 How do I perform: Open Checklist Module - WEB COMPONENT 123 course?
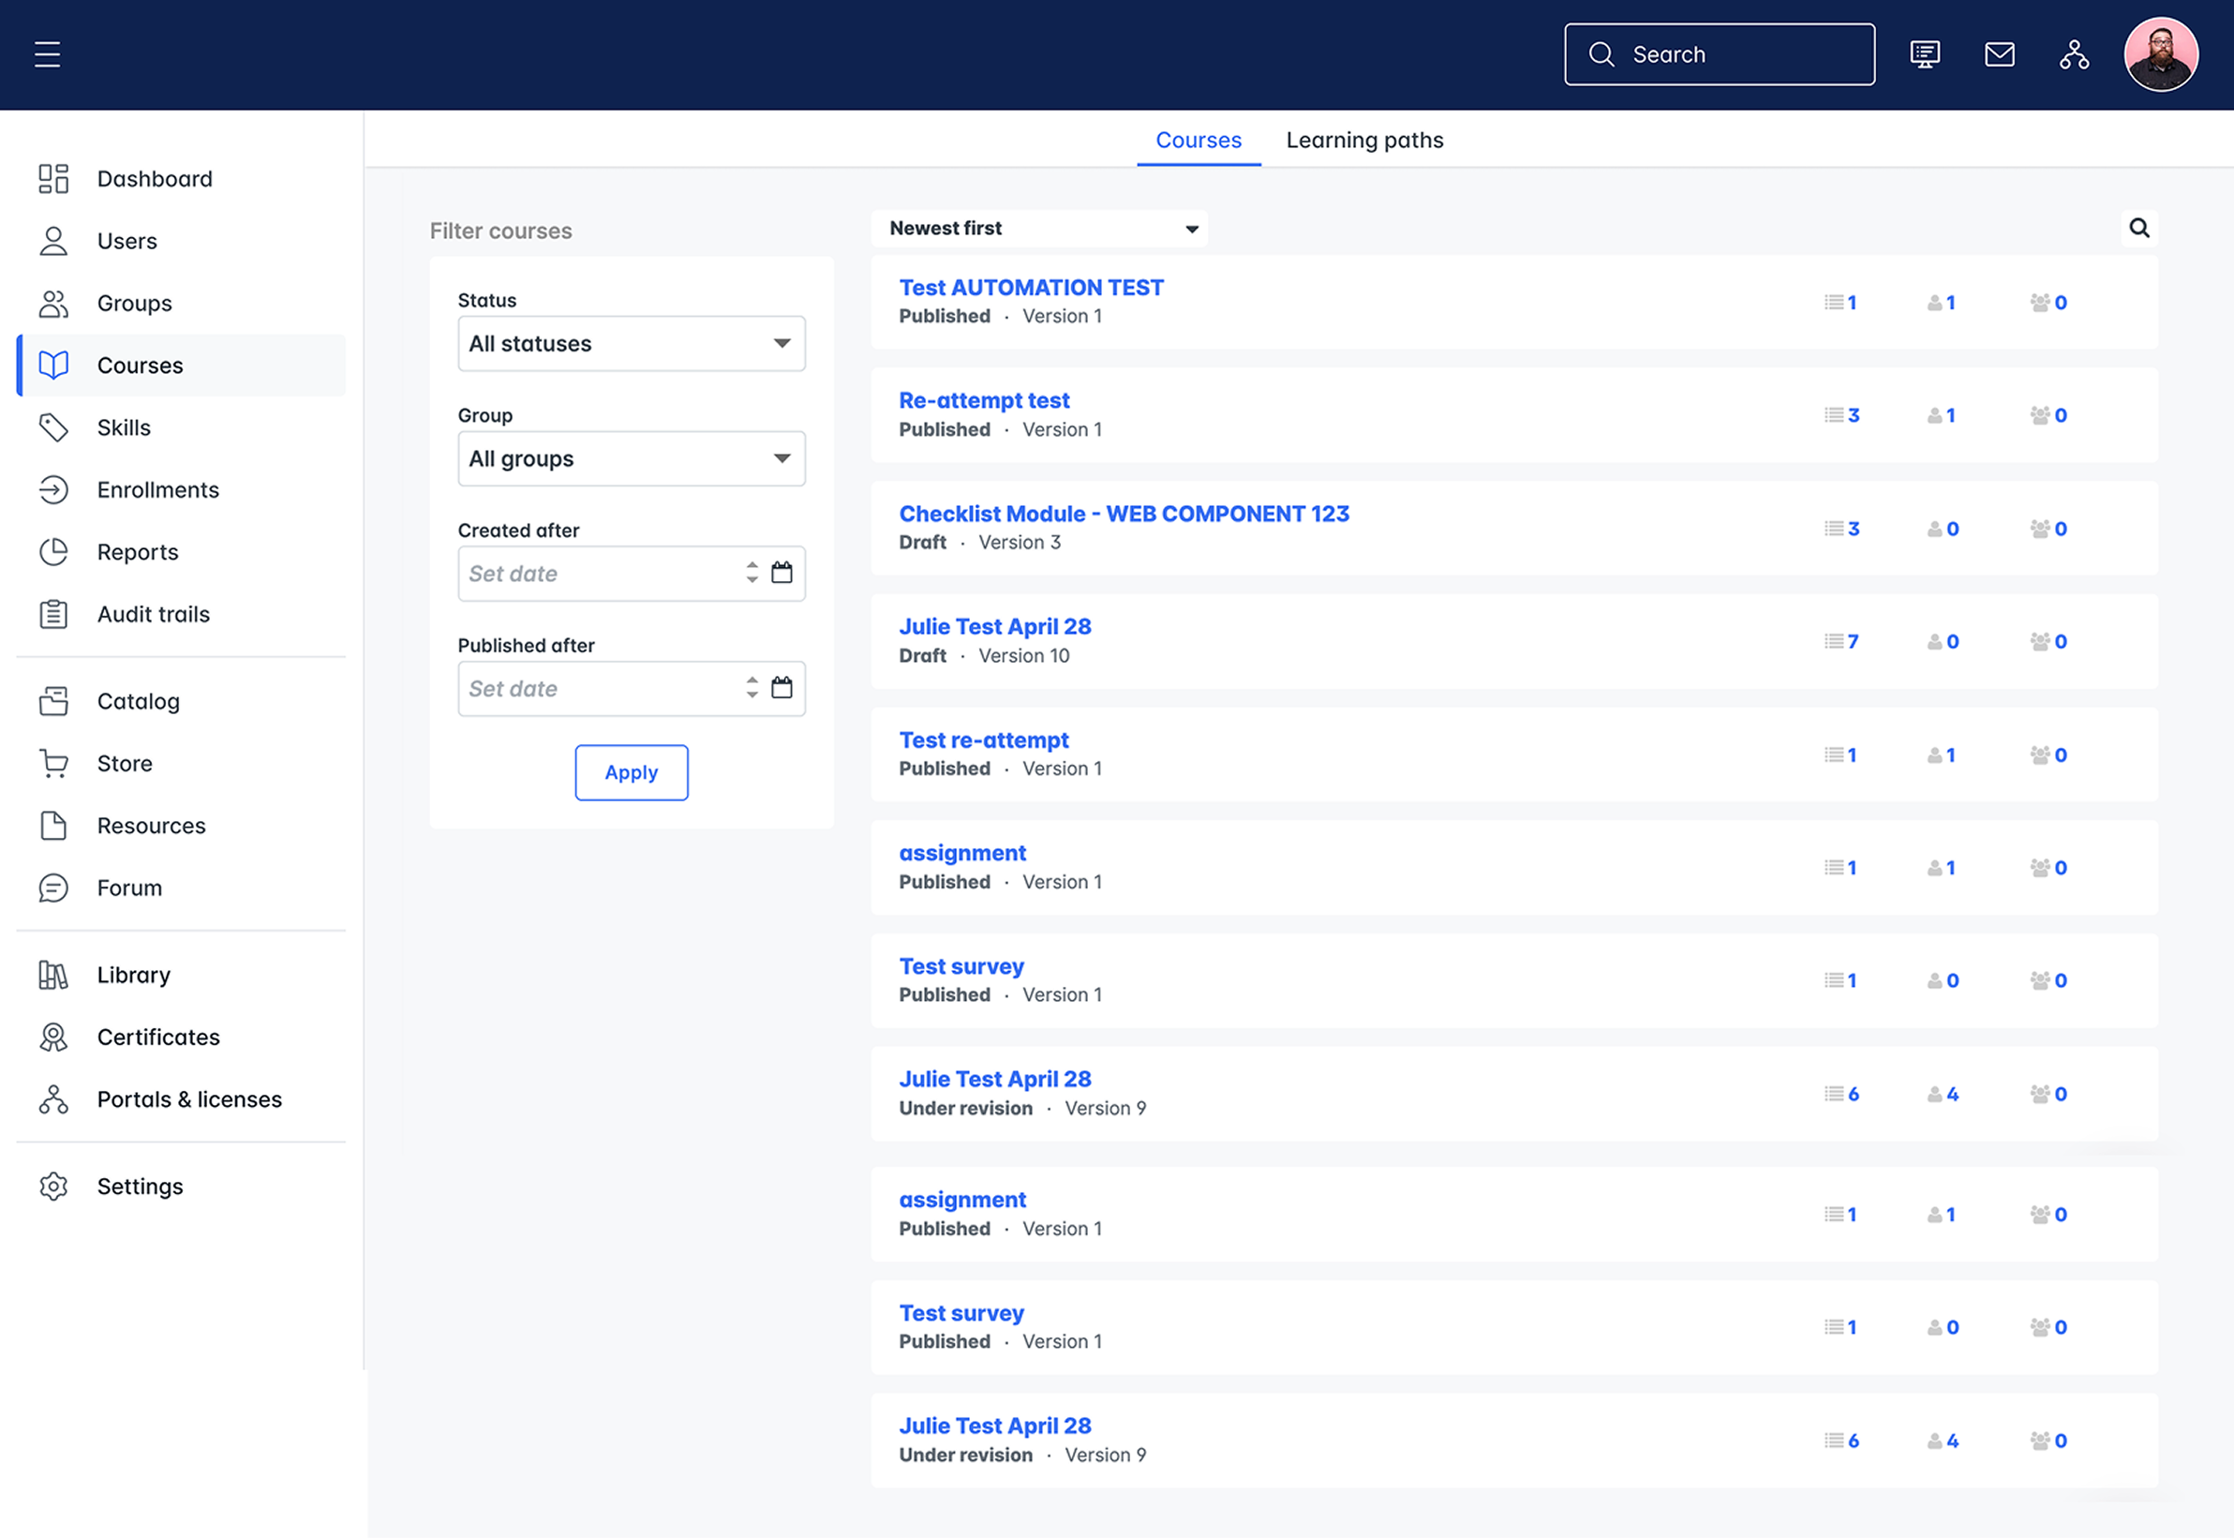point(1124,514)
